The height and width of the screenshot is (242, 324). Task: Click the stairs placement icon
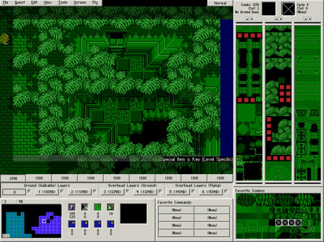(x=85, y=207)
